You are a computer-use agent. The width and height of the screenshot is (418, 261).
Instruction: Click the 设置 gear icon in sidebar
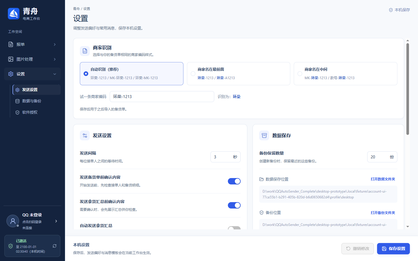coord(11,74)
